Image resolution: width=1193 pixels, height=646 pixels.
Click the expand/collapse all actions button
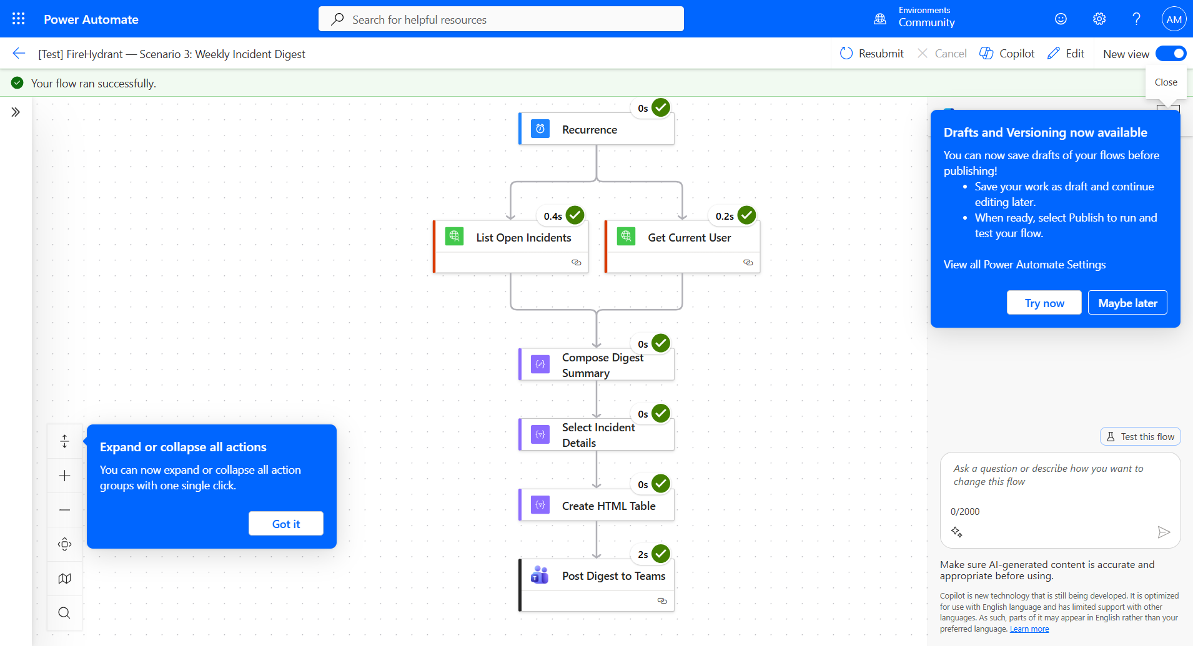click(x=64, y=441)
